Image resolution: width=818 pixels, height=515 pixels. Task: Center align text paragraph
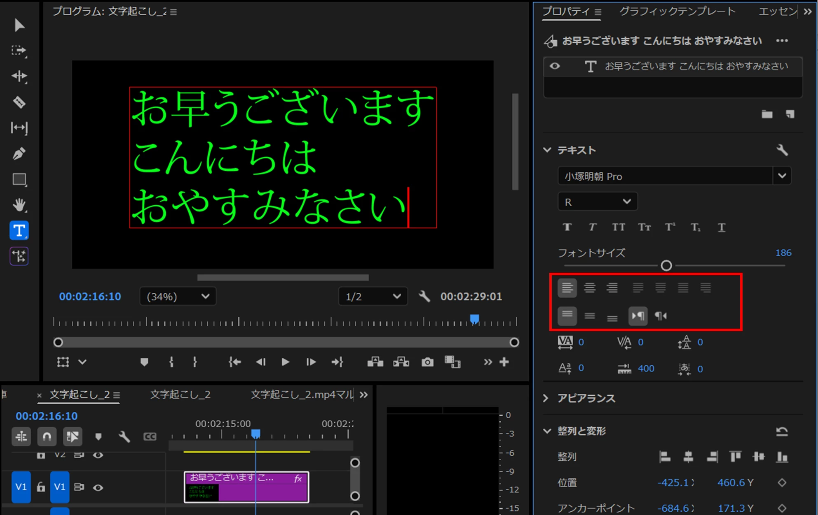point(590,288)
